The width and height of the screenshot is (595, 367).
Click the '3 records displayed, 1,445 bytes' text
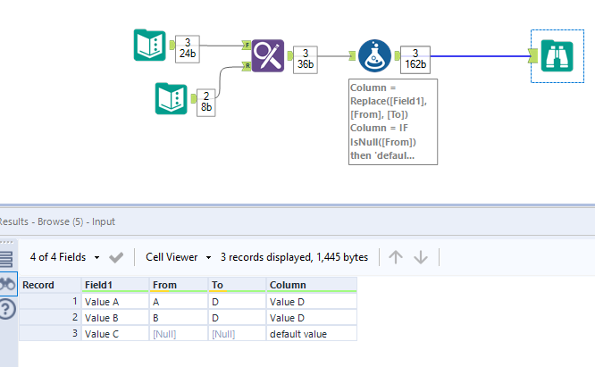click(294, 257)
